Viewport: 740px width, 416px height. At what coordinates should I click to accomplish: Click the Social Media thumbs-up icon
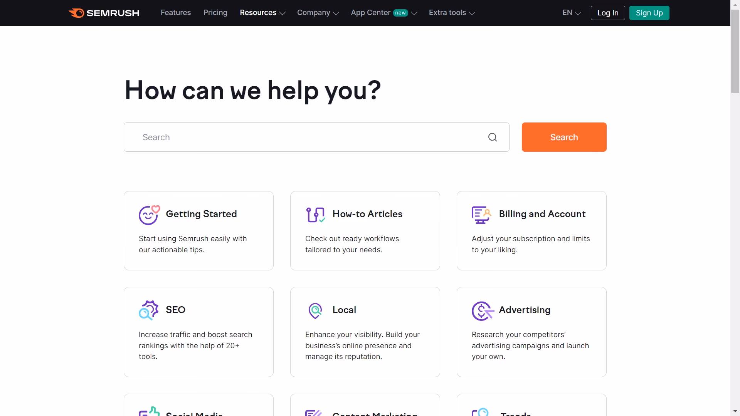[149, 411]
